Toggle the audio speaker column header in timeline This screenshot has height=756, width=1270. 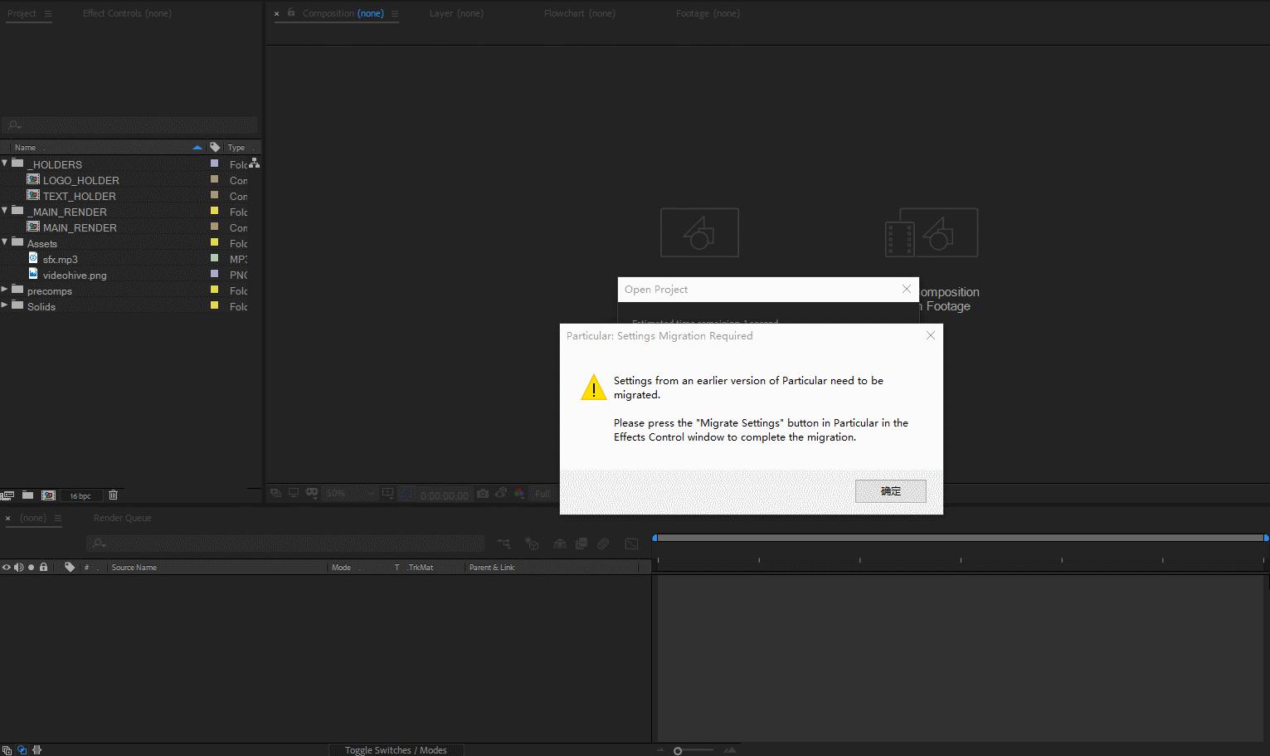[18, 568]
